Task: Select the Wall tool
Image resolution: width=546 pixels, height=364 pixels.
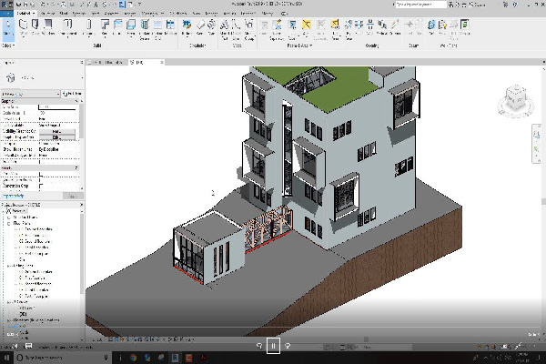Action: 24,27
